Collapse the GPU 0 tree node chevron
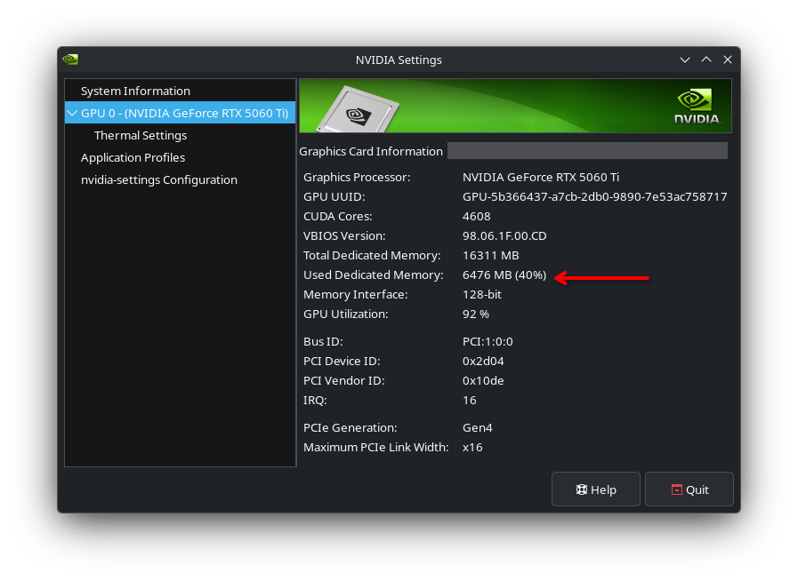798x581 pixels. (72, 113)
